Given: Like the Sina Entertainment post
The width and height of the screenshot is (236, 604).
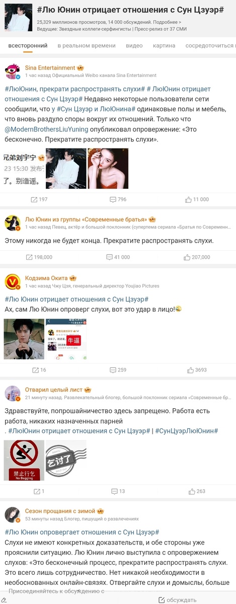Looking at the screenshot, I should [x=197, y=199].
